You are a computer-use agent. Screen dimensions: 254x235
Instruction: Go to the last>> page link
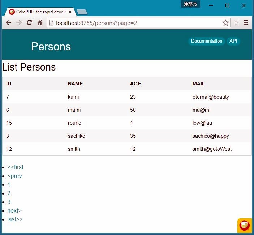[x=15, y=219]
